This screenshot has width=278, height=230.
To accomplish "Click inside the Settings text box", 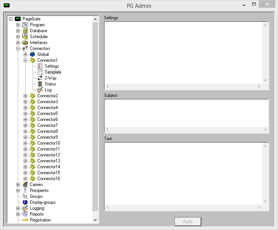I will tap(183, 53).
